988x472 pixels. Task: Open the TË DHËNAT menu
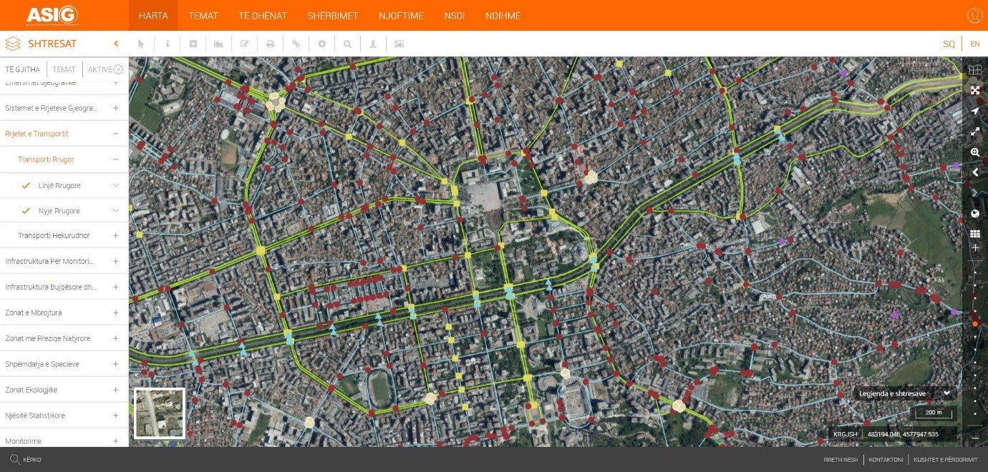click(x=263, y=16)
